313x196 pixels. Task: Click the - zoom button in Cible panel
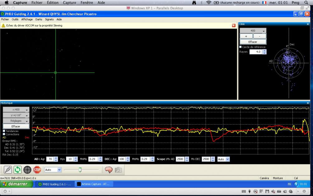point(259,36)
